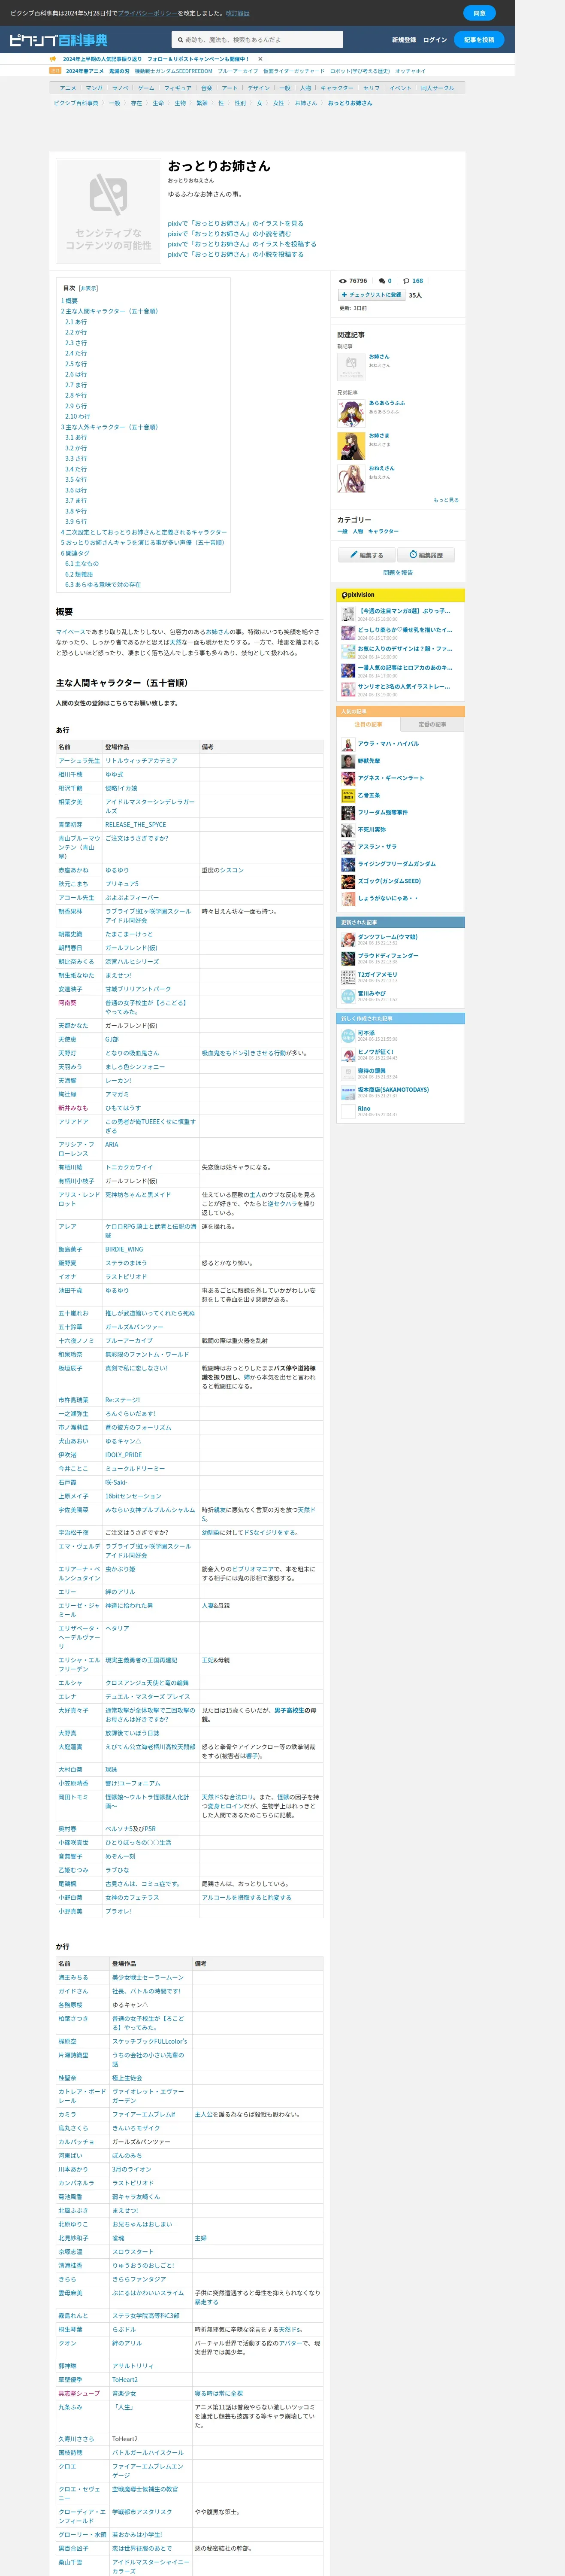Open the マイペース link in 概要
Image resolution: width=565 pixels, height=2576 pixels.
tap(71, 632)
